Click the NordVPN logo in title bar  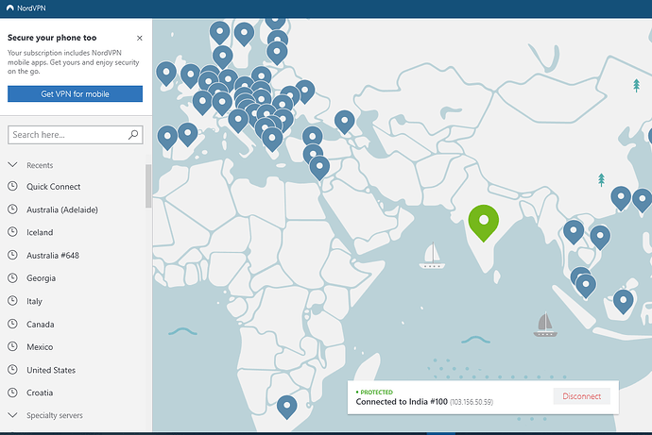[x=10, y=8]
